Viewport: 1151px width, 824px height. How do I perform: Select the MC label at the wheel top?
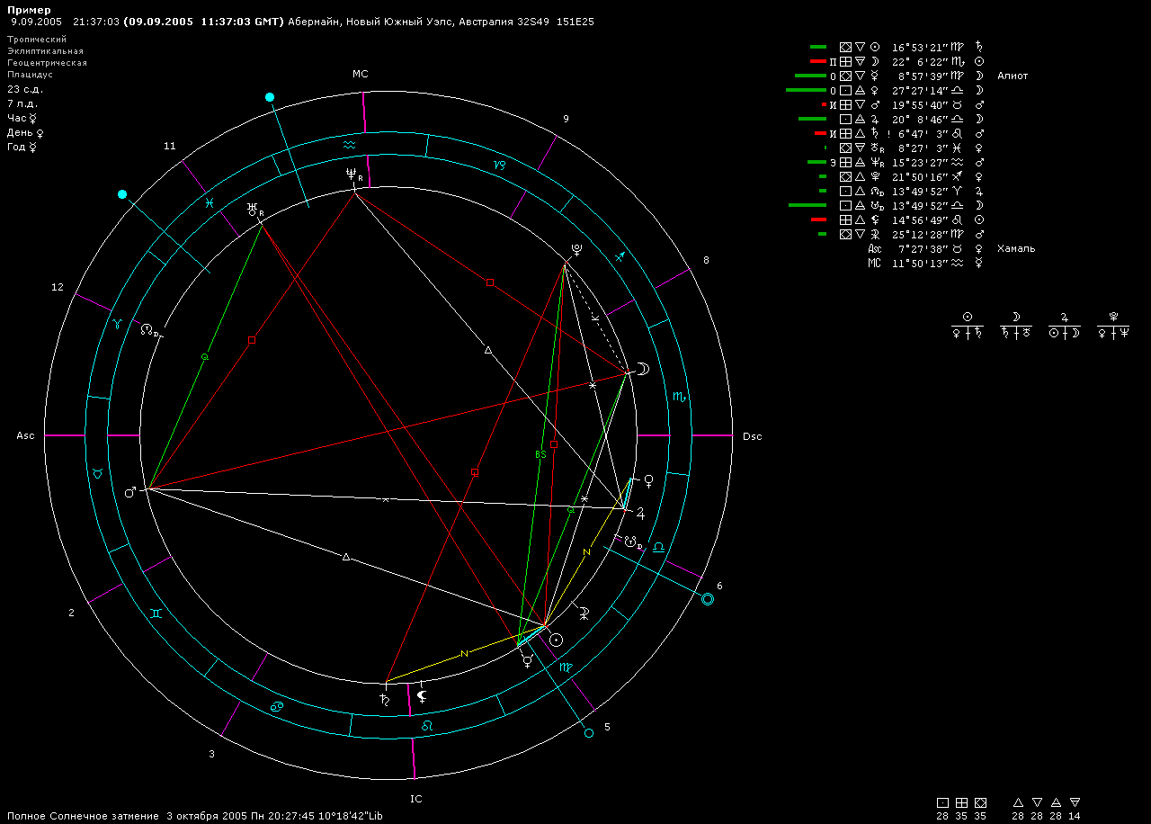point(361,75)
